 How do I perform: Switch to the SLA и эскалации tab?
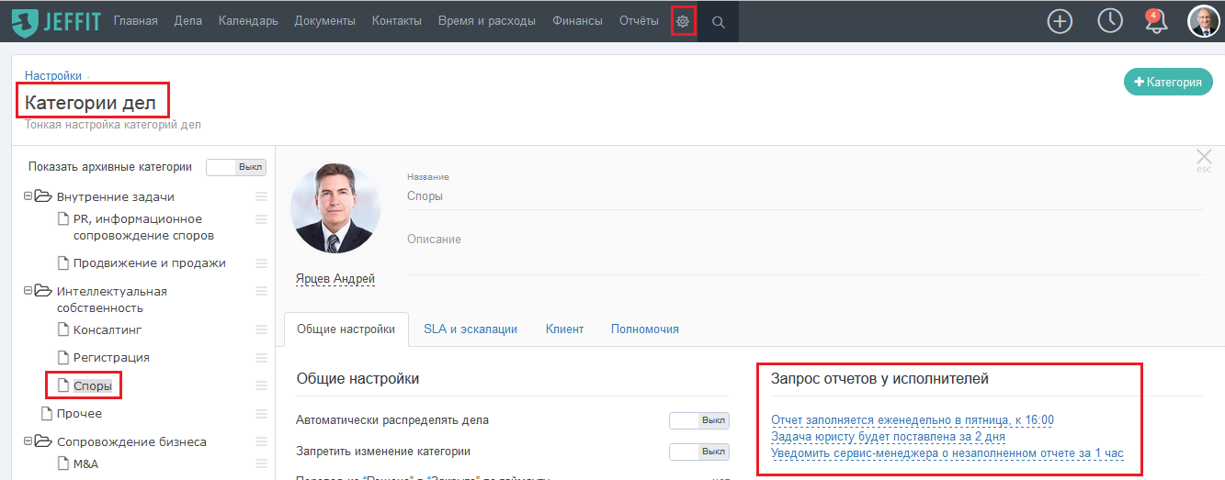tap(471, 329)
